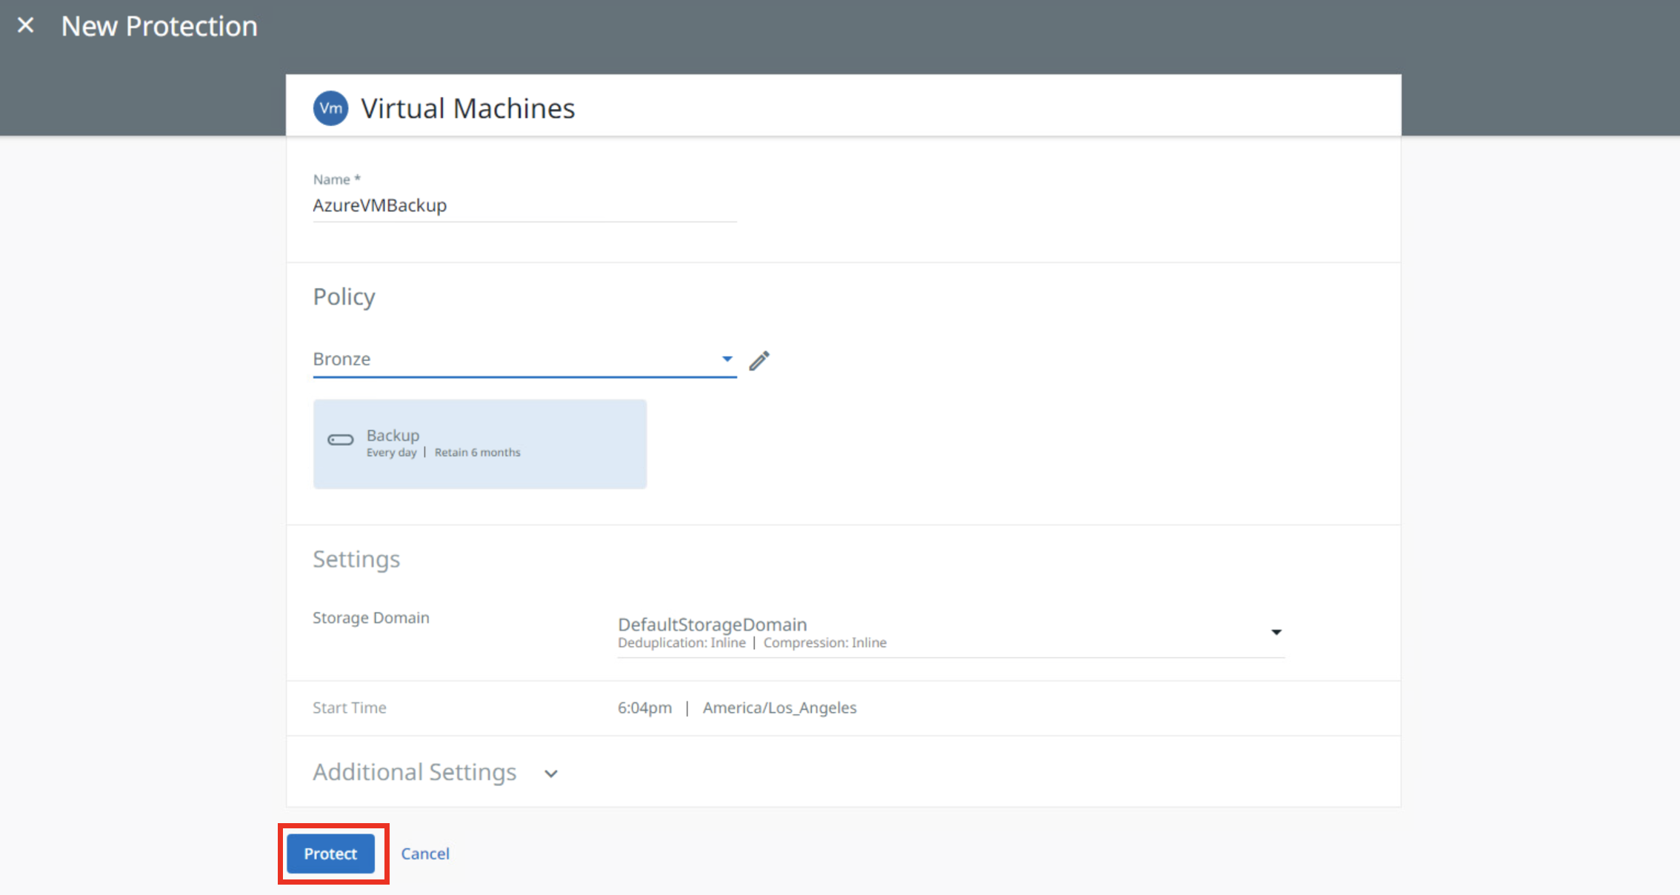Click 'Compression: Inline' text

coord(825,642)
